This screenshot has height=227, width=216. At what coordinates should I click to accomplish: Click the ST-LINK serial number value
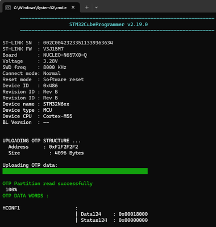point(78,43)
